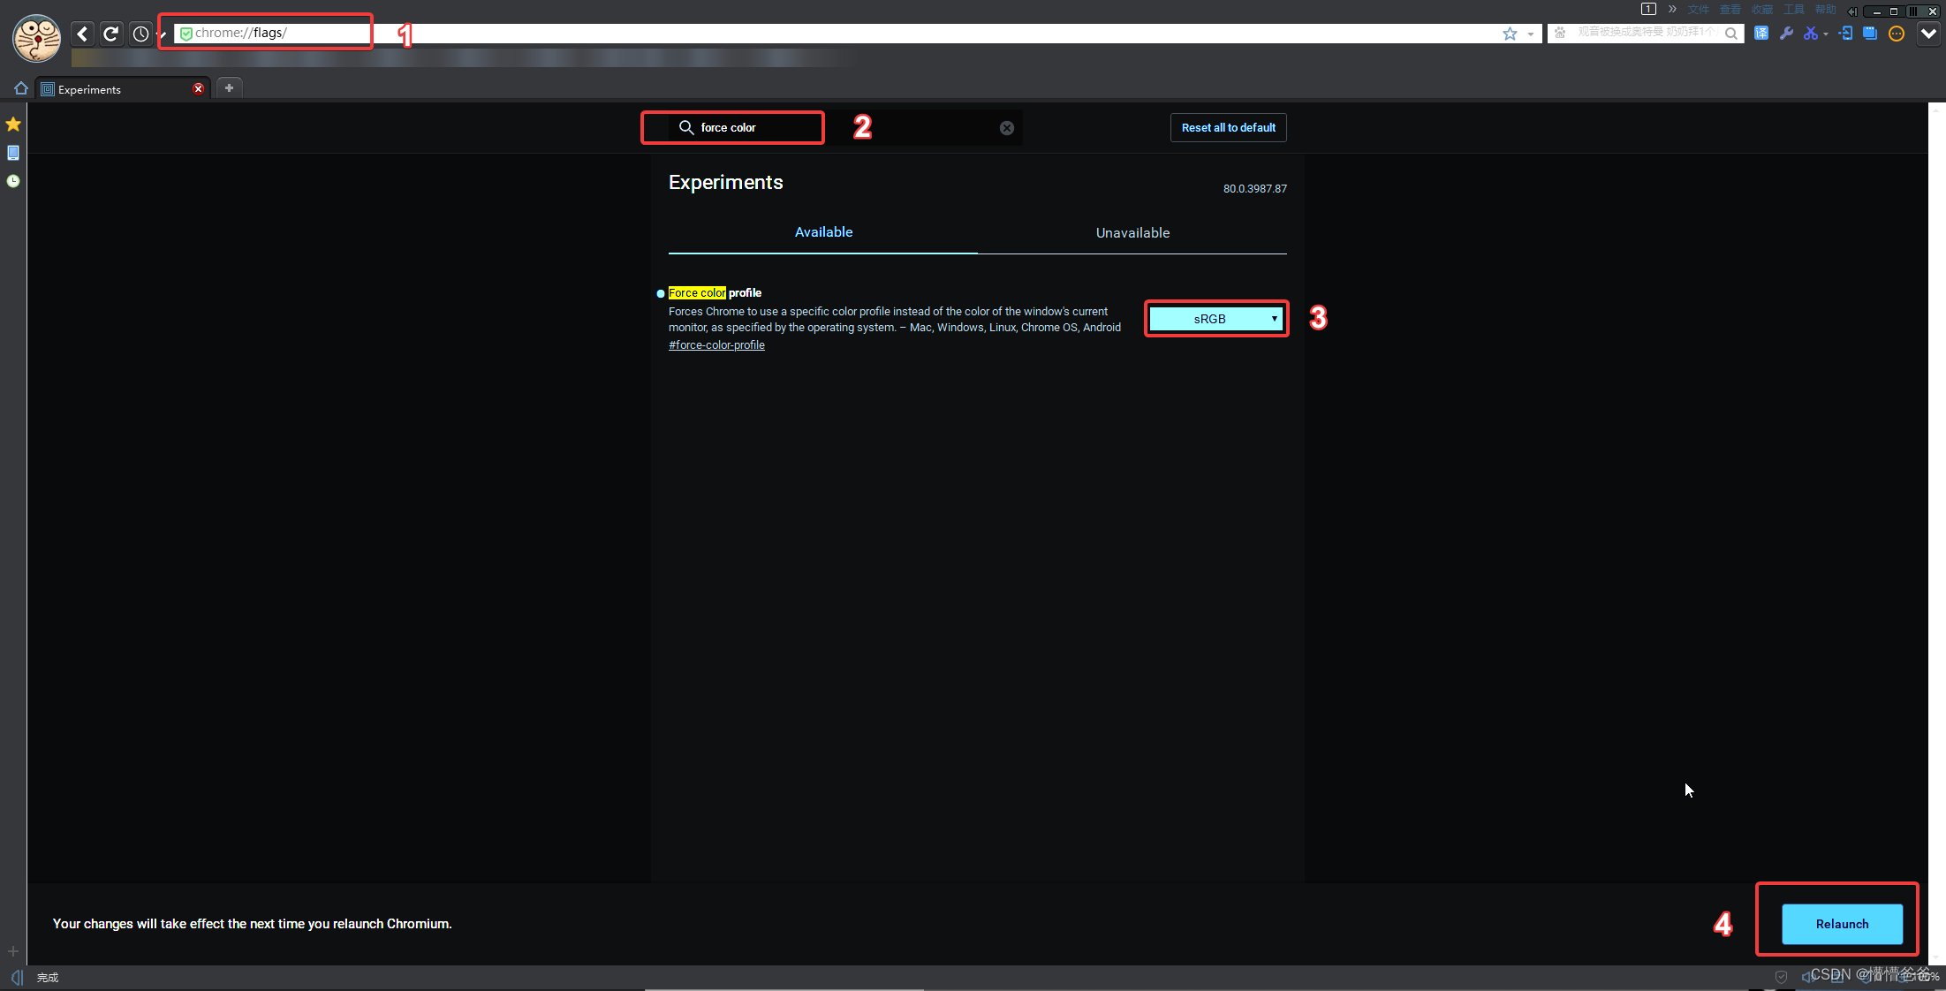This screenshot has width=1946, height=991.
Task: Click Reset all to default button
Action: (x=1228, y=128)
